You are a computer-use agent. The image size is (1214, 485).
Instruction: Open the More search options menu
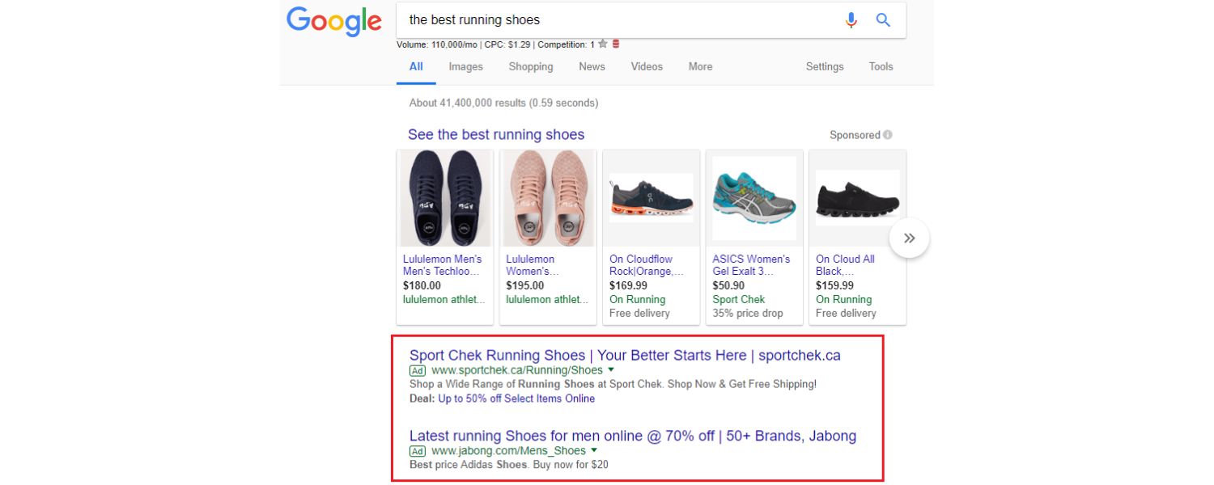tap(700, 67)
